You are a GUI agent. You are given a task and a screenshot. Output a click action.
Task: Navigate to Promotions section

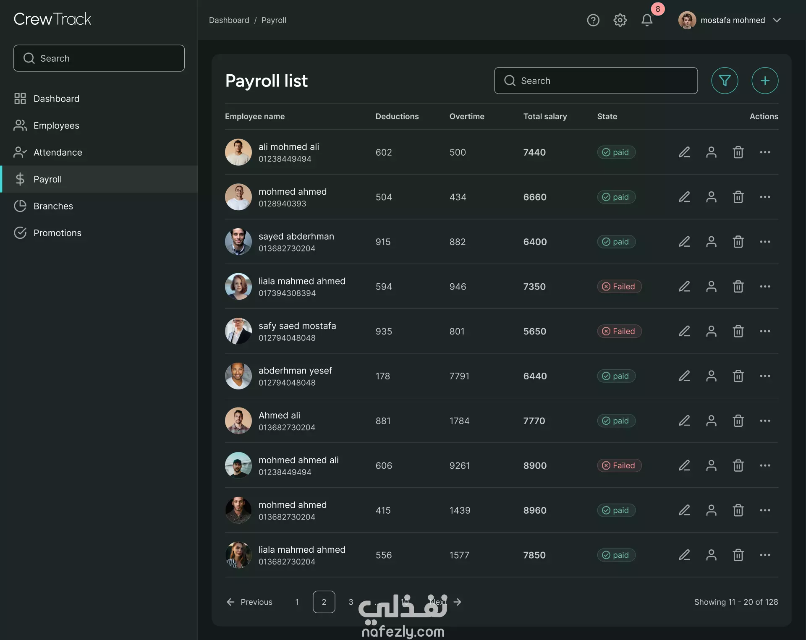[x=57, y=233]
